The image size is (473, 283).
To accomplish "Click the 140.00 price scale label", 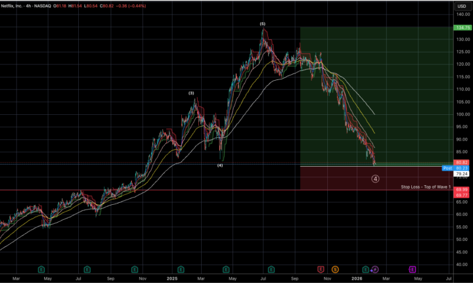I will tap(463, 14).
